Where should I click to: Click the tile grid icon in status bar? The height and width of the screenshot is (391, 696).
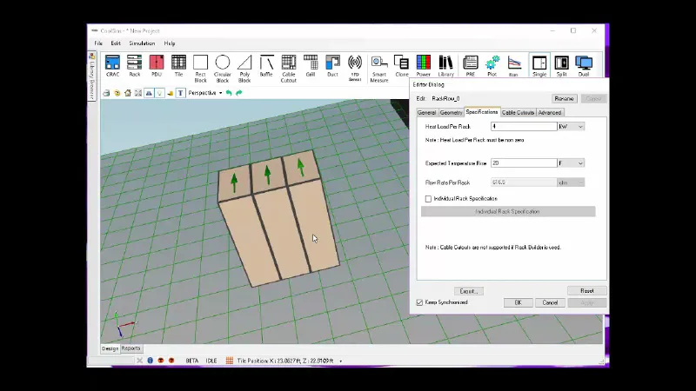coord(230,361)
